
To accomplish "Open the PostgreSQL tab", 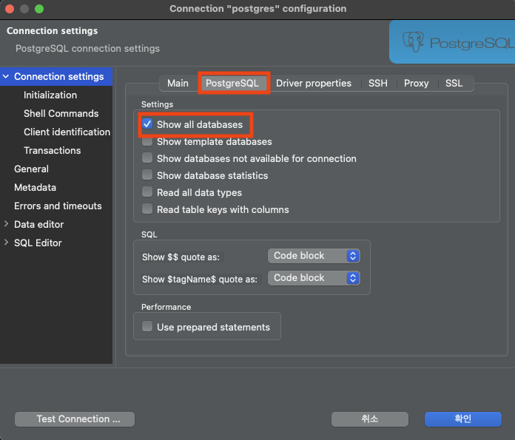I will pyautogui.click(x=232, y=84).
